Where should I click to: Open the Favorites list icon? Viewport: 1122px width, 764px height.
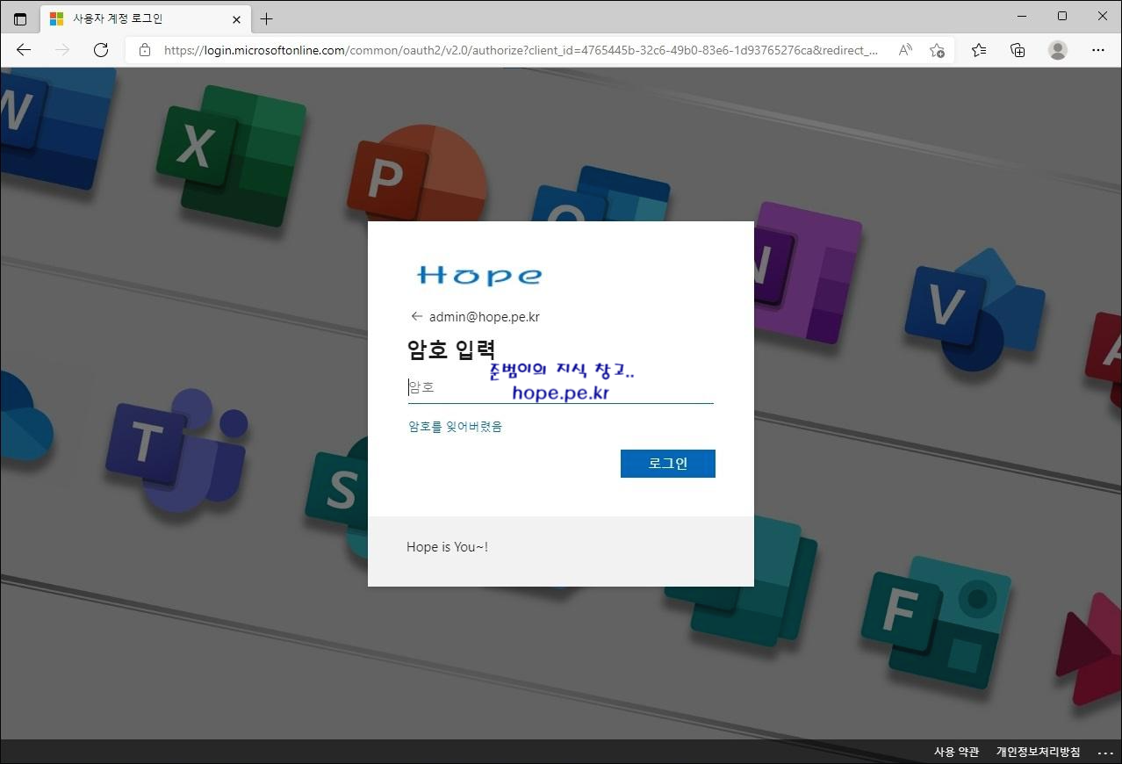click(979, 50)
